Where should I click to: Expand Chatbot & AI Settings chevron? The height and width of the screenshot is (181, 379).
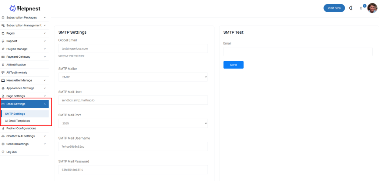tap(44, 136)
